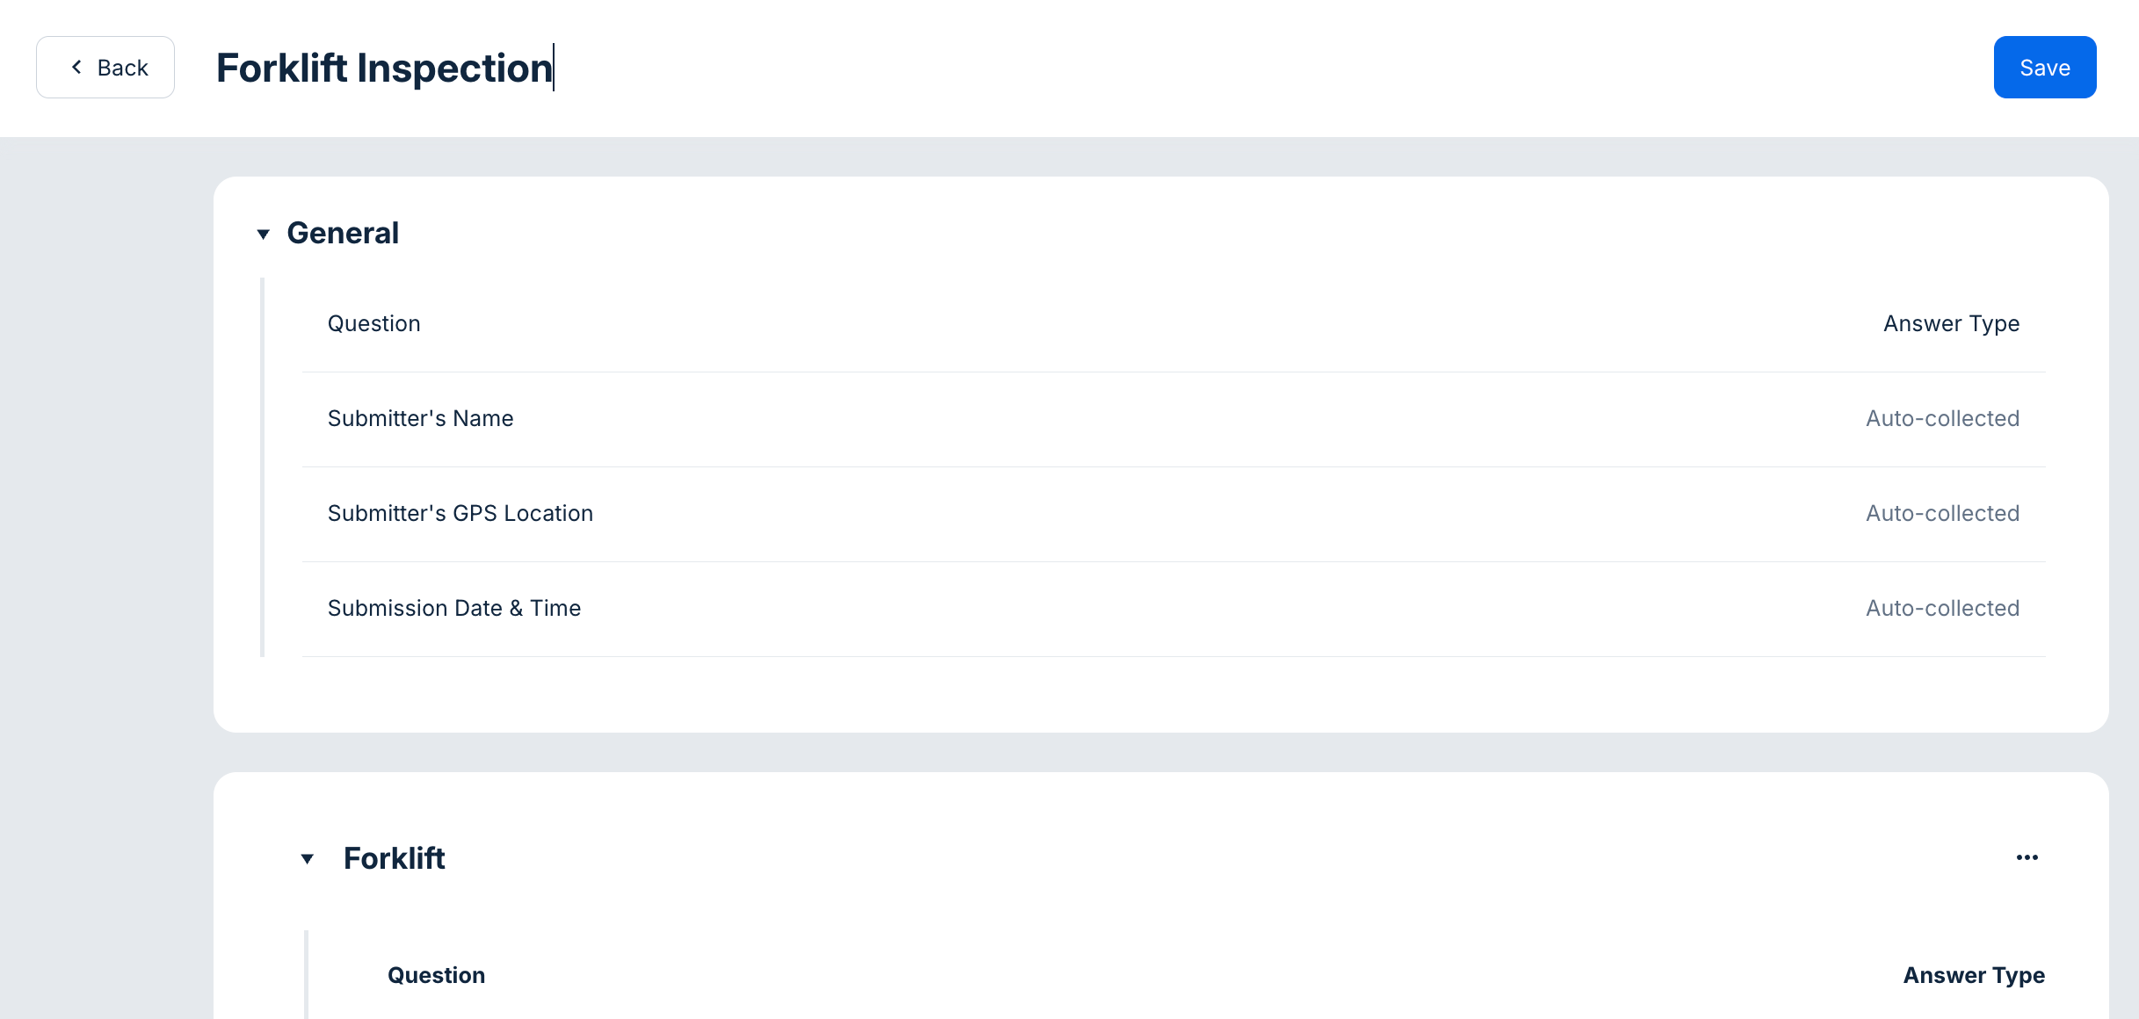2139x1019 pixels.
Task: Click the Back button
Action: (x=105, y=67)
